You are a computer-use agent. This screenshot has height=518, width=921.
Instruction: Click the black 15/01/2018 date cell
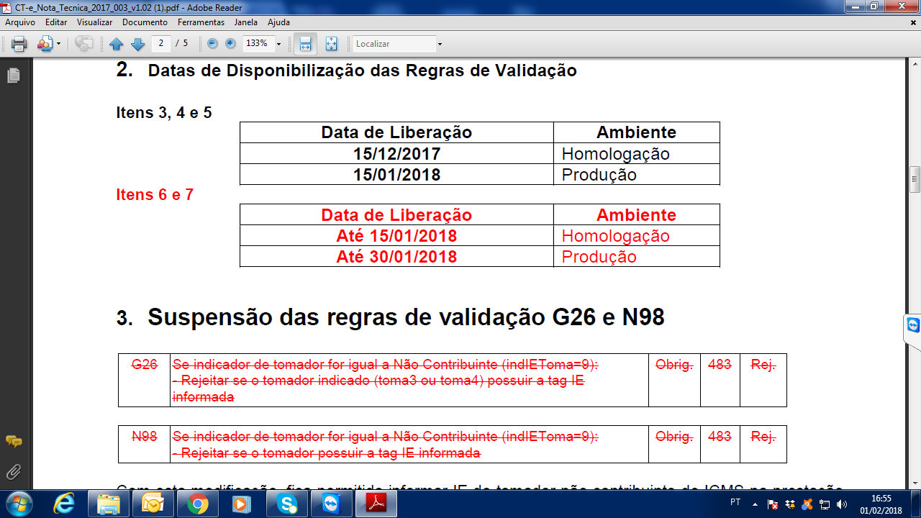click(396, 175)
